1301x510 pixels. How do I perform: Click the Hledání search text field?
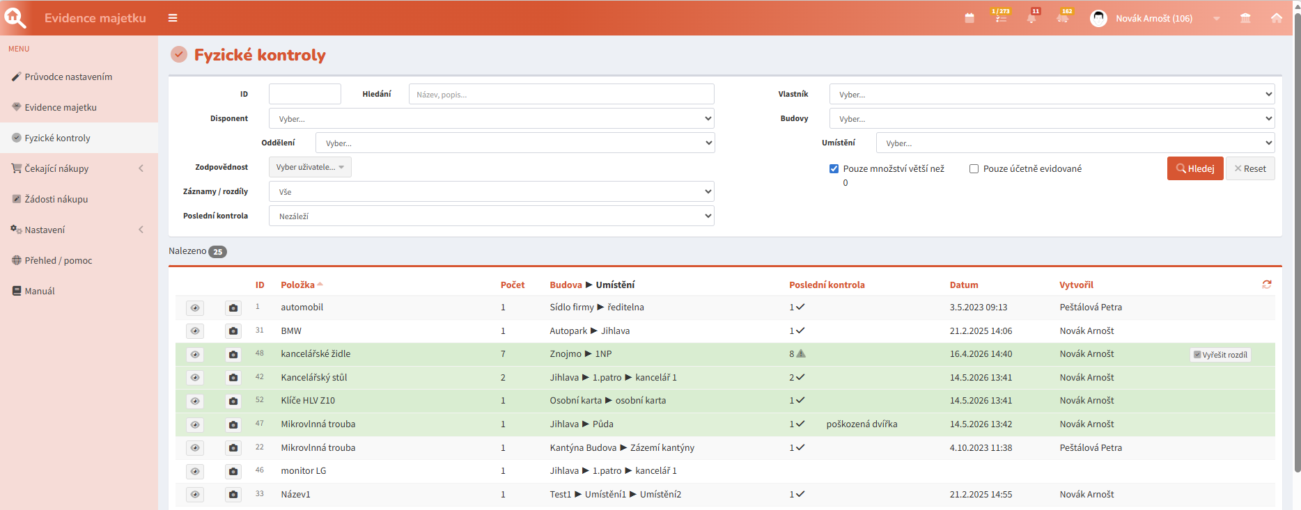(x=561, y=94)
